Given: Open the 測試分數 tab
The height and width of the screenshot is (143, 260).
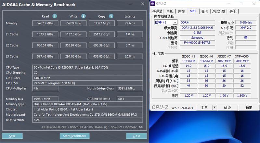Looking at the screenshot, I should pos(219,11).
